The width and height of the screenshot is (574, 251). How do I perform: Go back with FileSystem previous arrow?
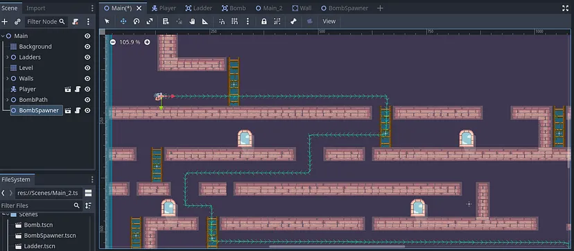tap(3, 193)
